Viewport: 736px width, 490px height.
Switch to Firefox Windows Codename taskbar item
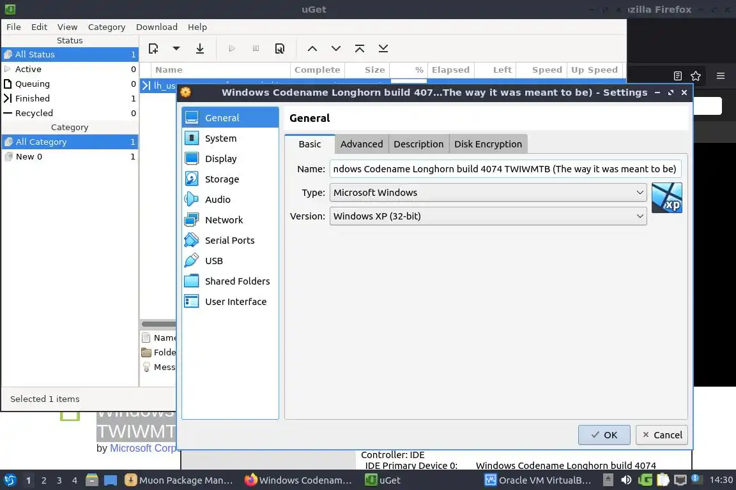coord(298,480)
